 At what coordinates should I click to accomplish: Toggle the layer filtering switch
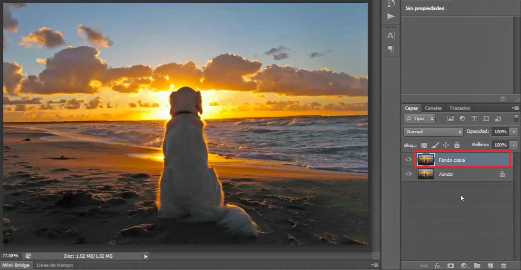point(516,118)
